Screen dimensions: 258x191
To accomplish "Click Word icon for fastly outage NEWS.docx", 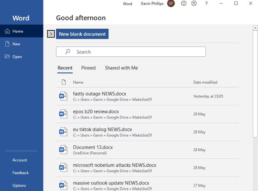I will [x=63, y=96].
